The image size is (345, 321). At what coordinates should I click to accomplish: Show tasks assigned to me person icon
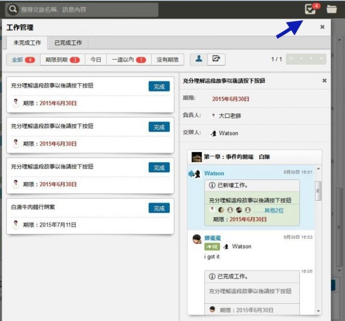click(x=199, y=60)
